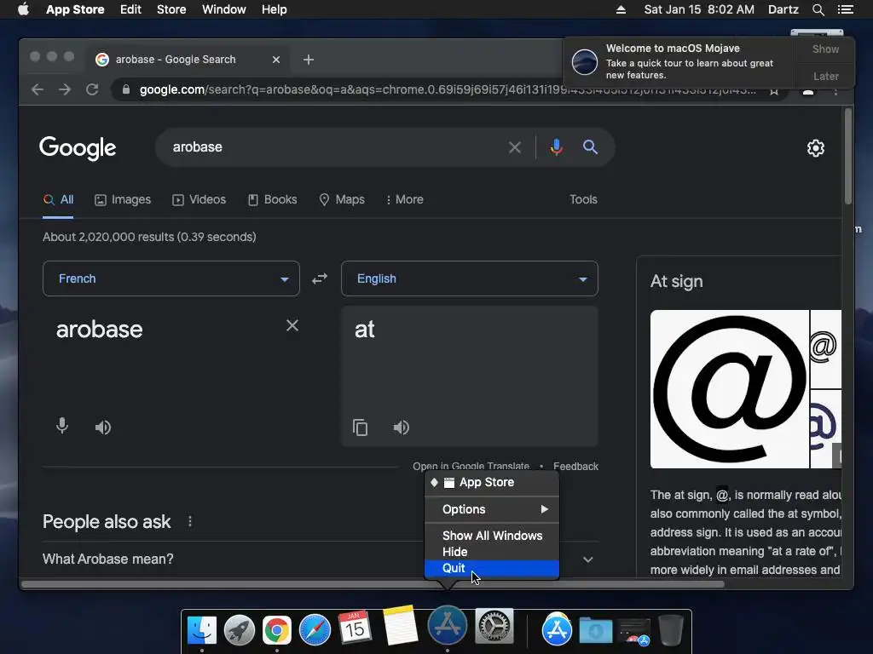Open the Apple menu
The width and height of the screenshot is (873, 654).
(x=23, y=9)
